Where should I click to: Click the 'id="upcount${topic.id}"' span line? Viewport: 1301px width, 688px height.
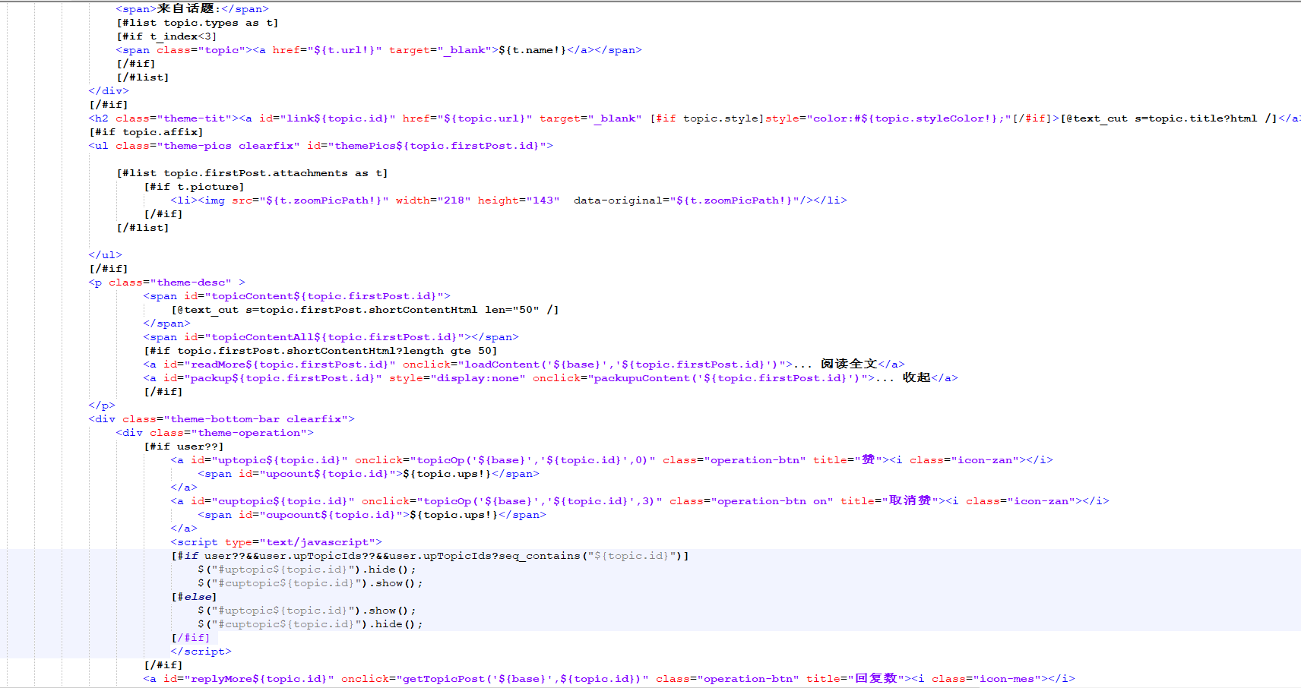(x=369, y=474)
